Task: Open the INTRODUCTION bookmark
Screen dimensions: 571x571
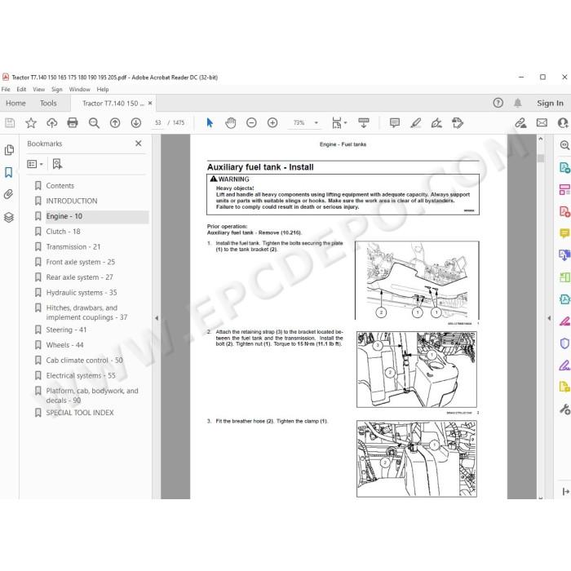Action: (72, 201)
